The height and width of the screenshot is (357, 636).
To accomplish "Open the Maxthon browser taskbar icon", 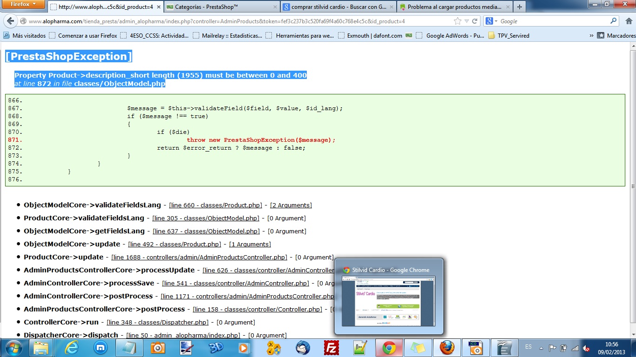I will point(100,348).
